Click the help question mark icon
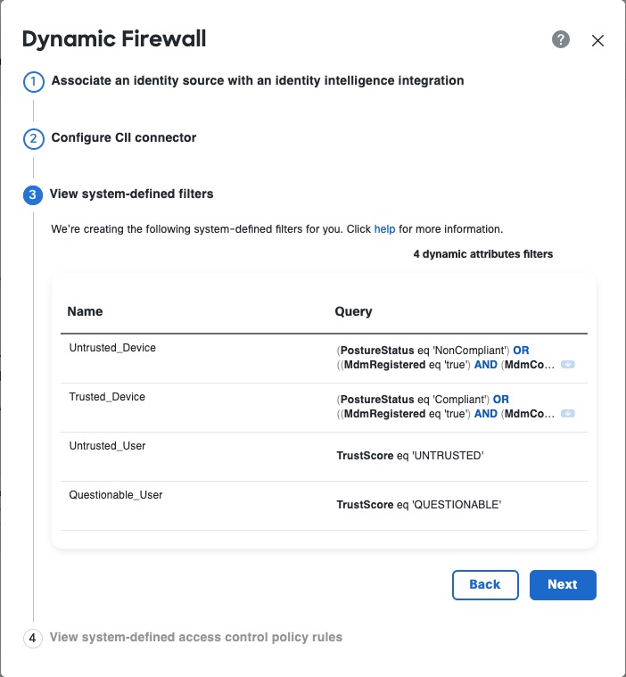The image size is (626, 677). click(x=561, y=40)
